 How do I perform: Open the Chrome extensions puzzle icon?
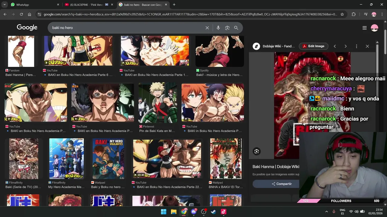pos(353,14)
